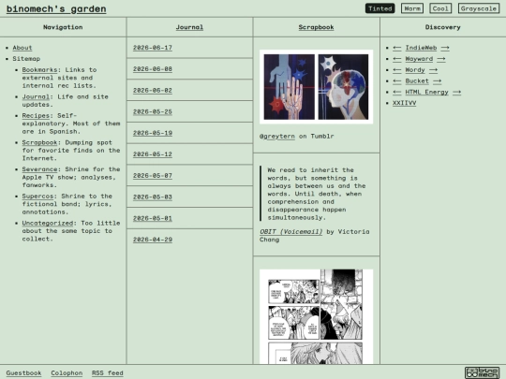The height and width of the screenshot is (379, 506).
Task: Open journal entry 2026-05-01
Action: point(153,218)
